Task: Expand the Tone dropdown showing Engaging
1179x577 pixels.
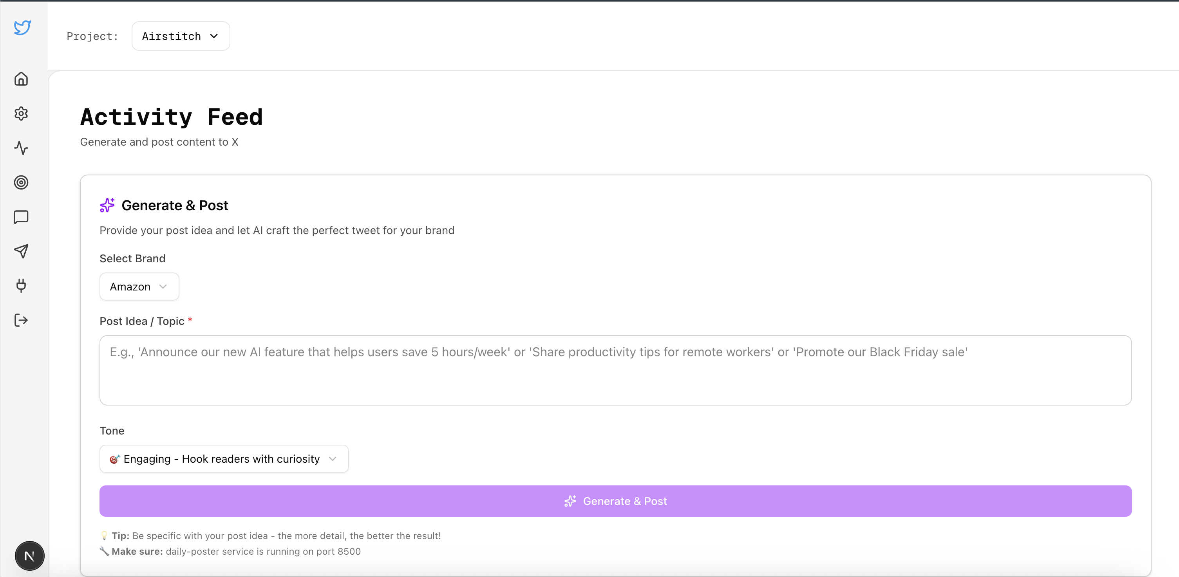Action: pyautogui.click(x=223, y=459)
